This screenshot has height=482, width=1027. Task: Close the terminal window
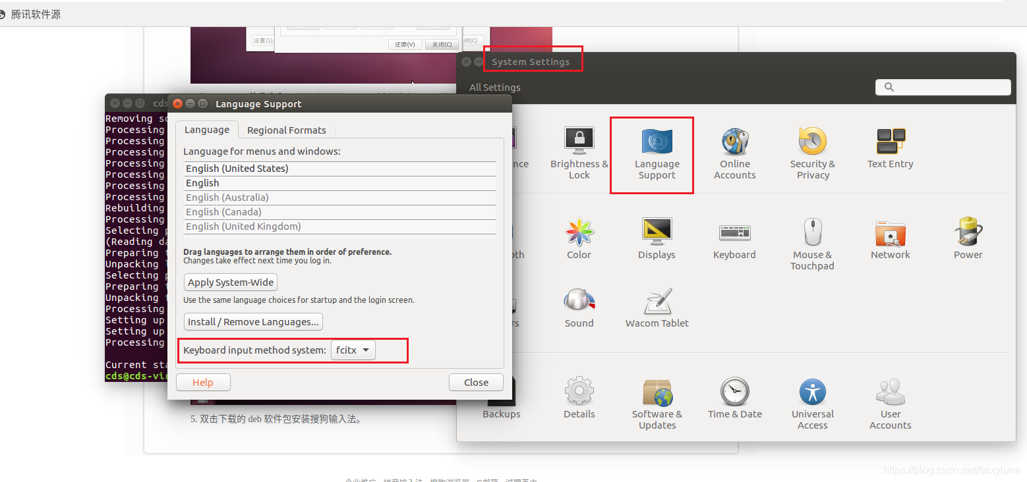[x=115, y=103]
